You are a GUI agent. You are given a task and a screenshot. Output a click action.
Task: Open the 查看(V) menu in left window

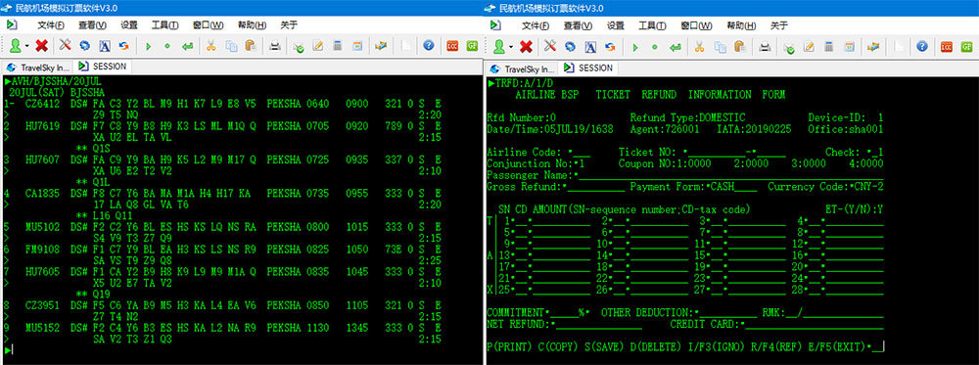[x=92, y=25]
